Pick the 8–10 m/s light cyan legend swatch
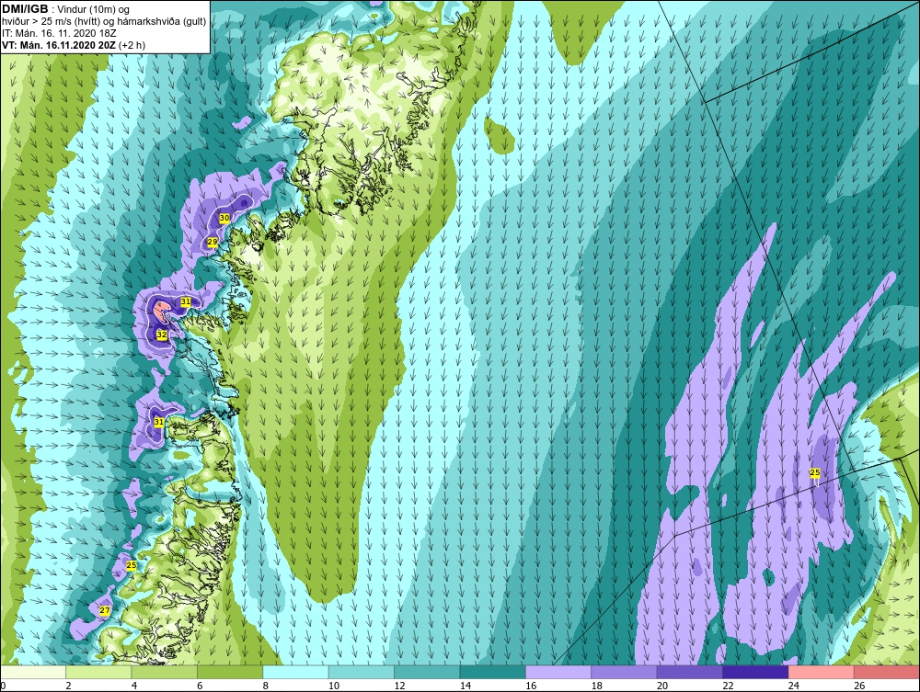This screenshot has height=692, width=920. [x=295, y=672]
